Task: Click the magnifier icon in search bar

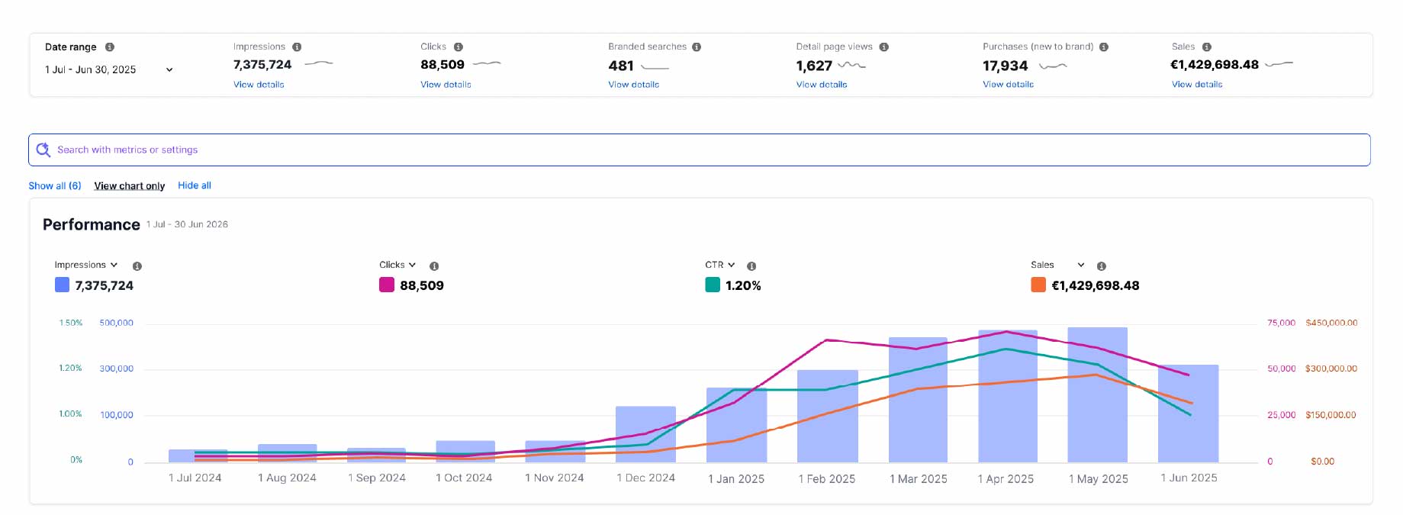Action: (43, 150)
